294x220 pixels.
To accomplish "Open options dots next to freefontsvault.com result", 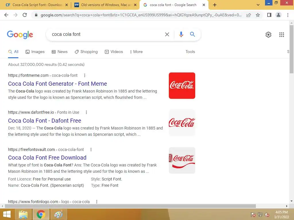I will click(x=91, y=150).
